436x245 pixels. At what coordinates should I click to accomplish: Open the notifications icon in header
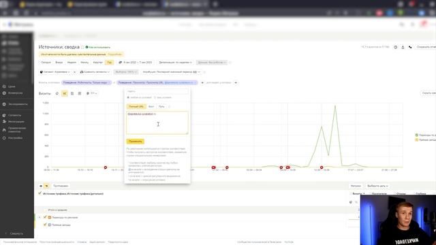[423, 24]
